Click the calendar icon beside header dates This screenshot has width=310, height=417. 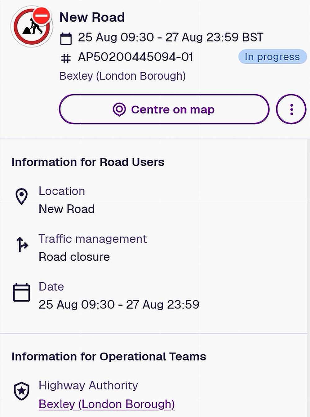pyautogui.click(x=66, y=39)
